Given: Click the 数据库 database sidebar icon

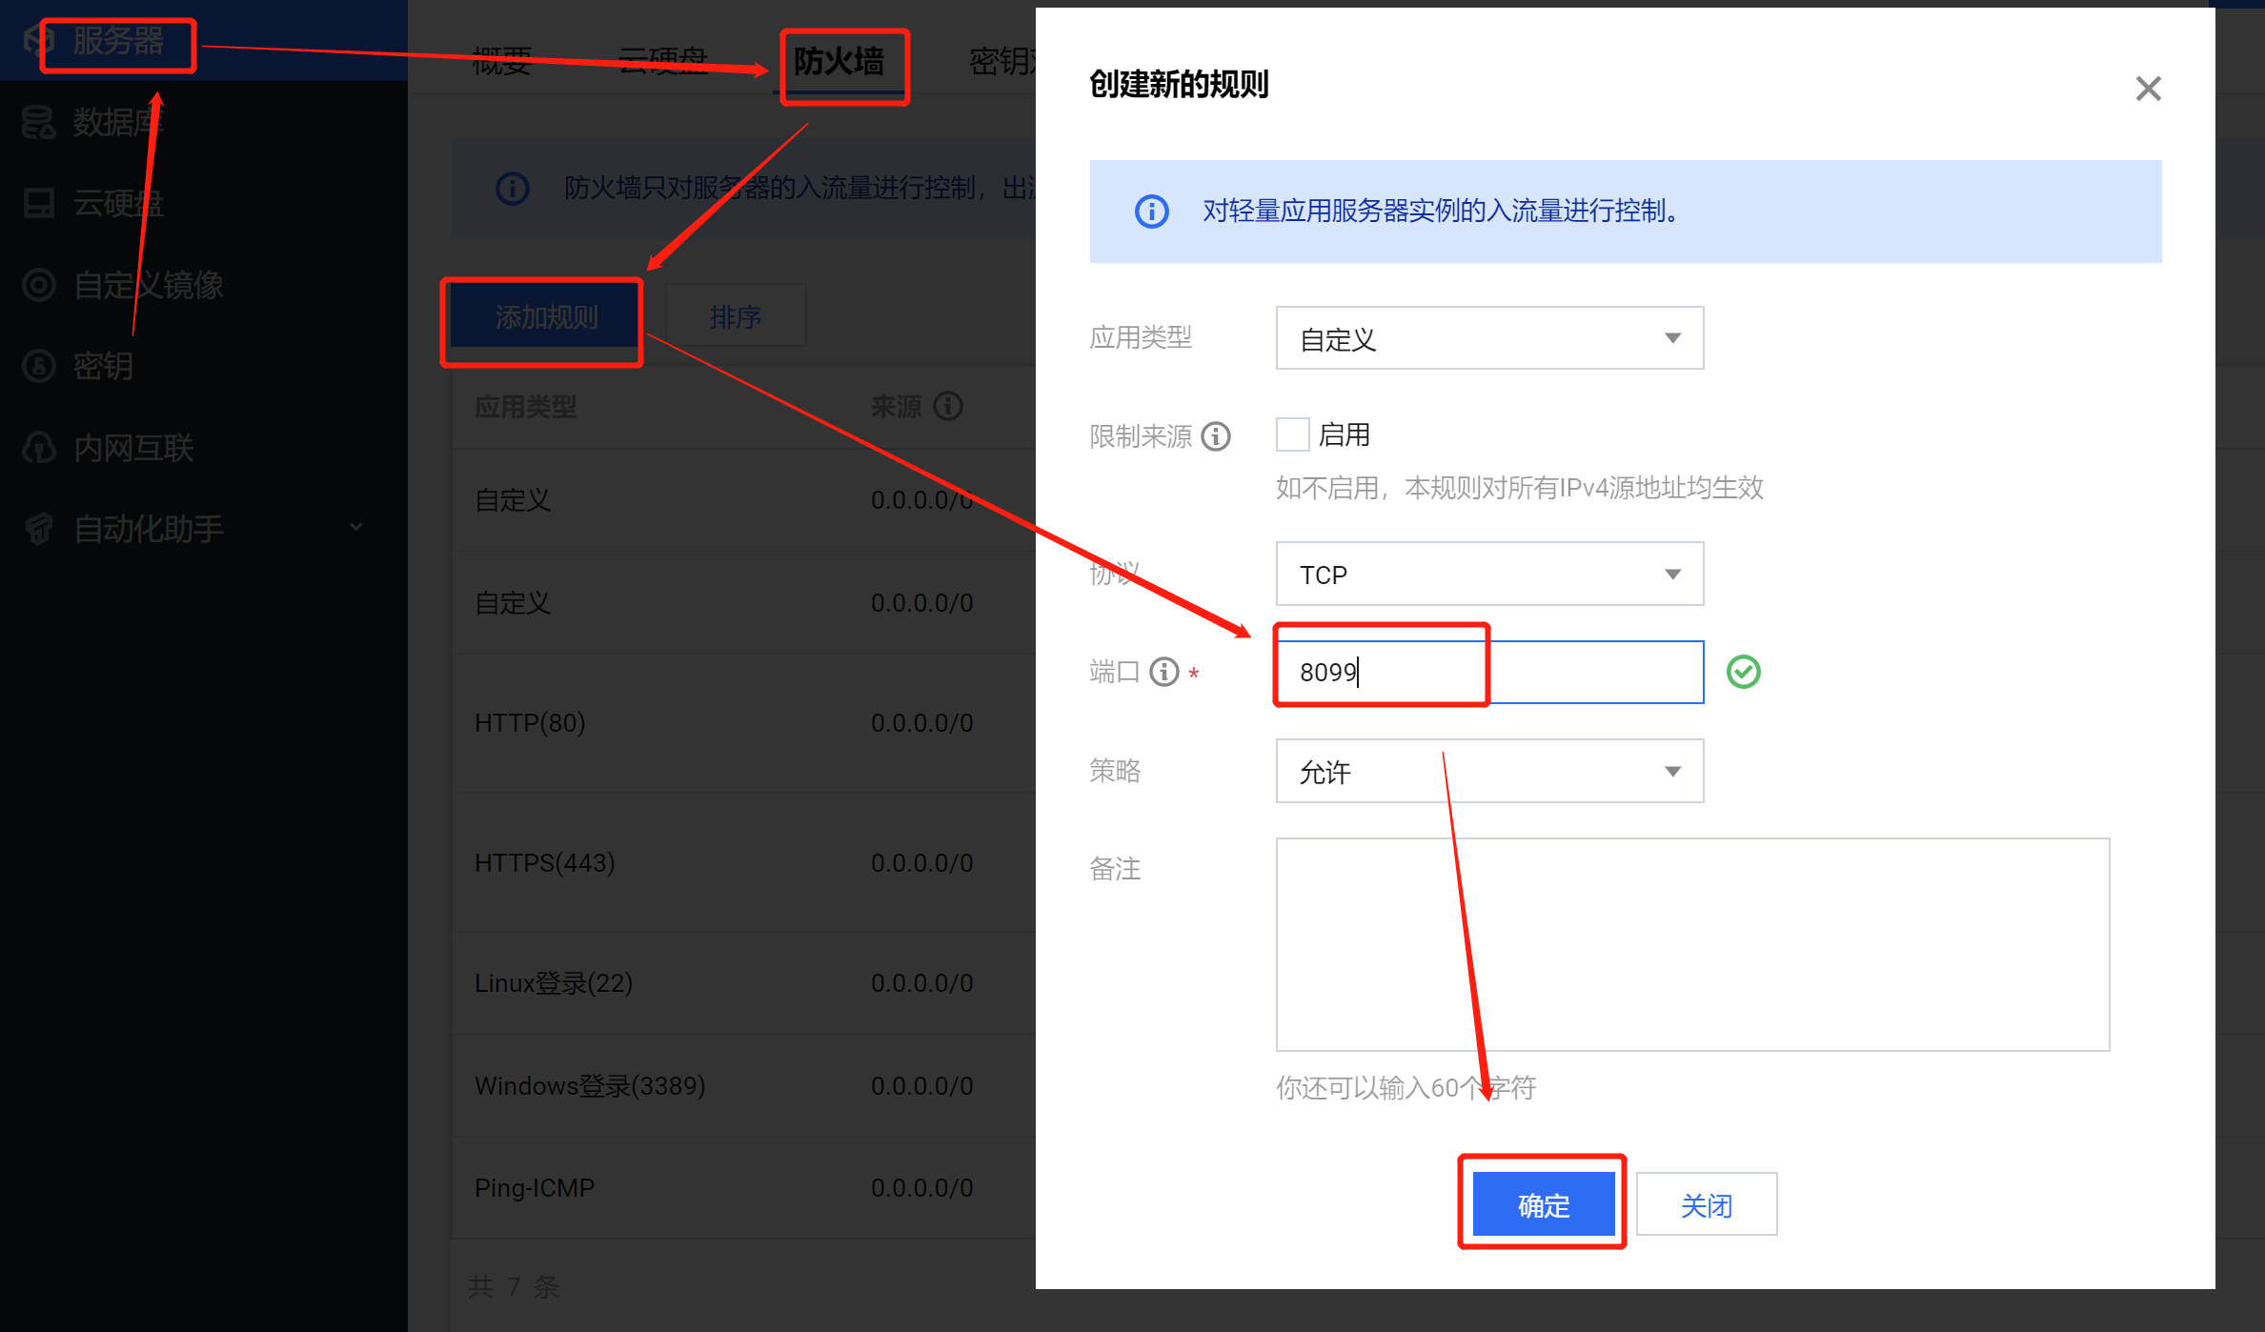Looking at the screenshot, I should 38,122.
